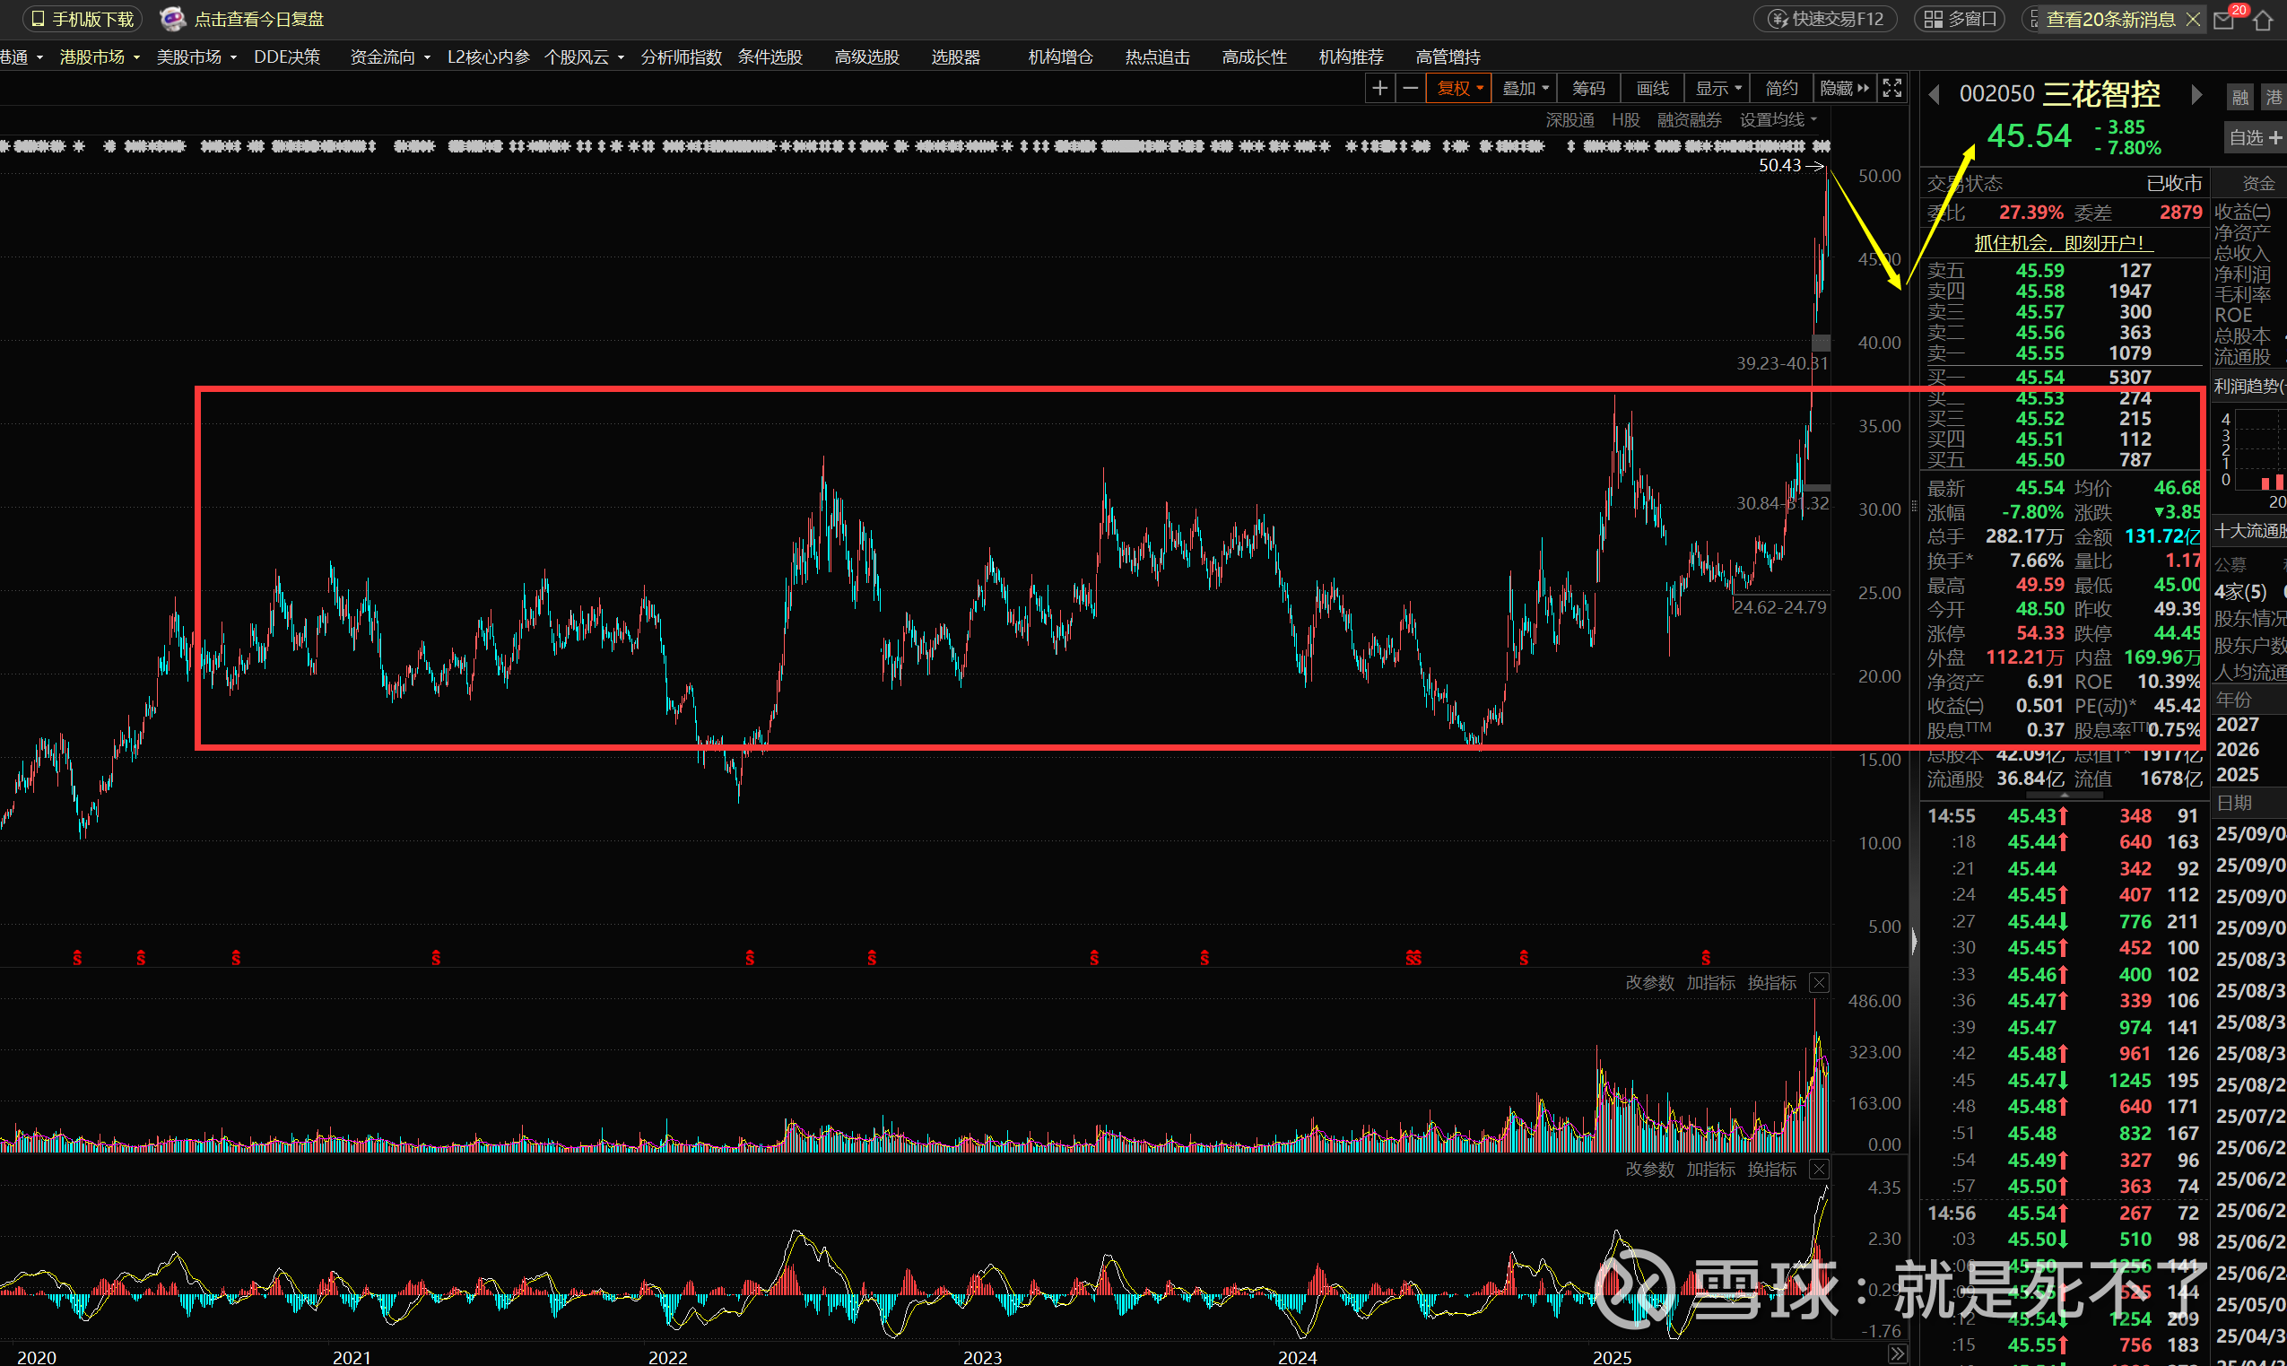
Task: Toggle the 筹码 chip distribution view
Action: [x=1588, y=89]
